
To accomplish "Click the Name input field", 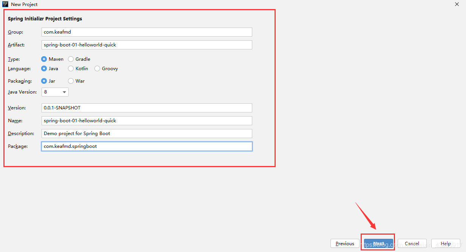I will tap(147, 121).
